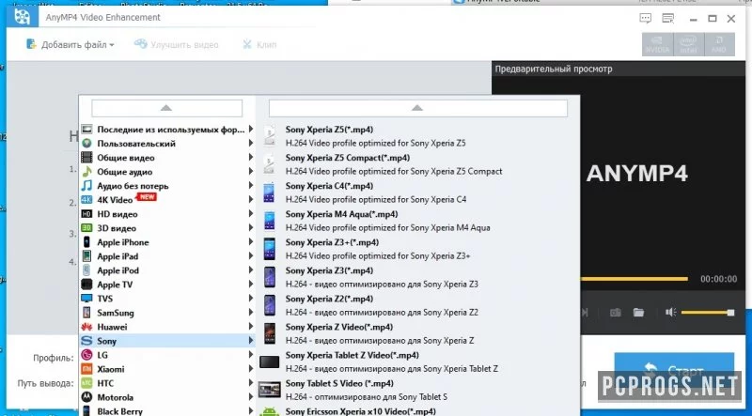The image size is (752, 416).
Task: Click Улучшить видео toolbar button
Action: tap(176, 44)
